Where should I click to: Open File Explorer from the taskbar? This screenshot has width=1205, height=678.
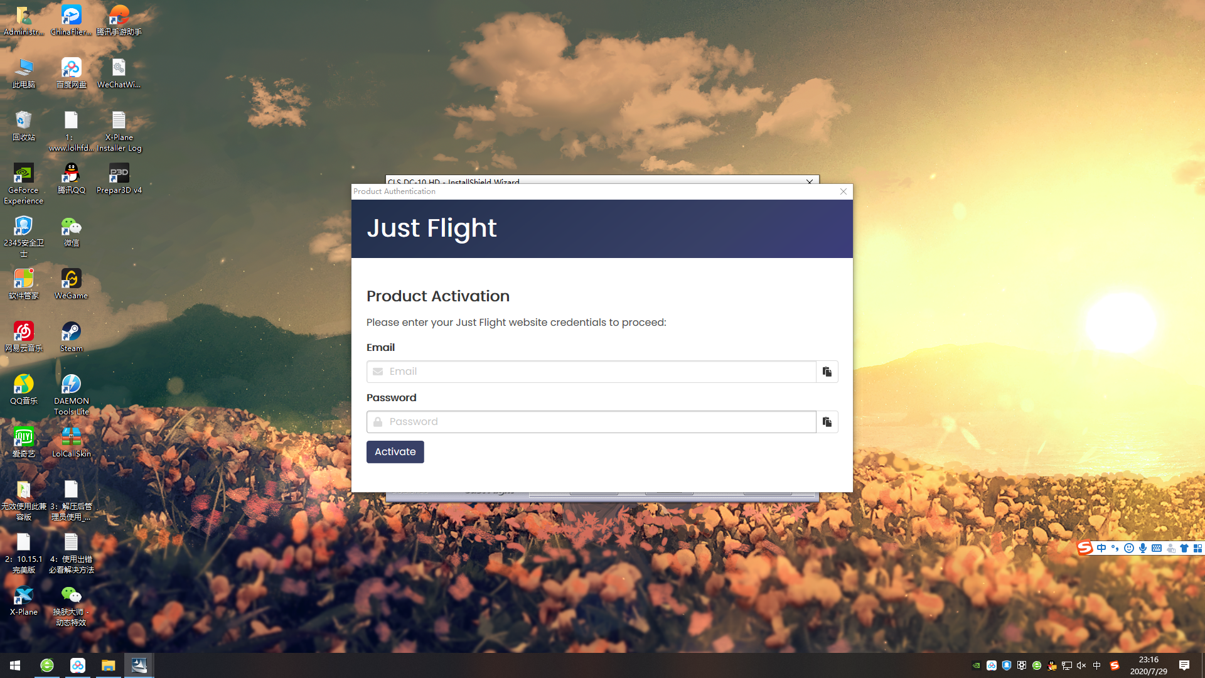pyautogui.click(x=109, y=665)
